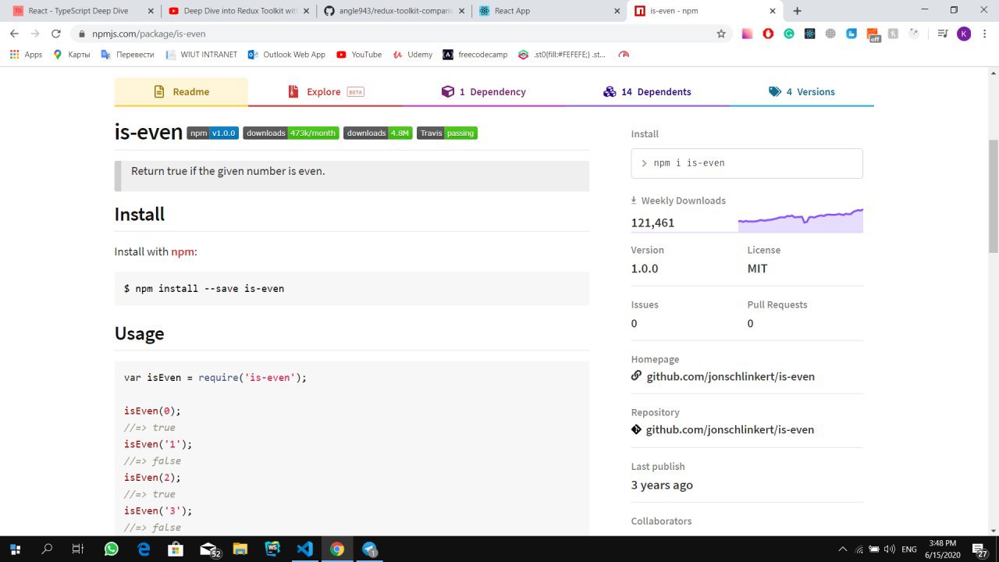999x562 pixels.
Task: Open the media control playlist icon
Action: [x=943, y=34]
